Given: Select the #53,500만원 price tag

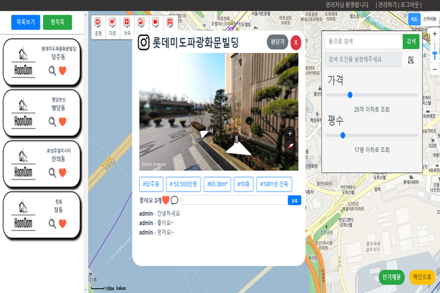Looking at the screenshot, I should (183, 184).
